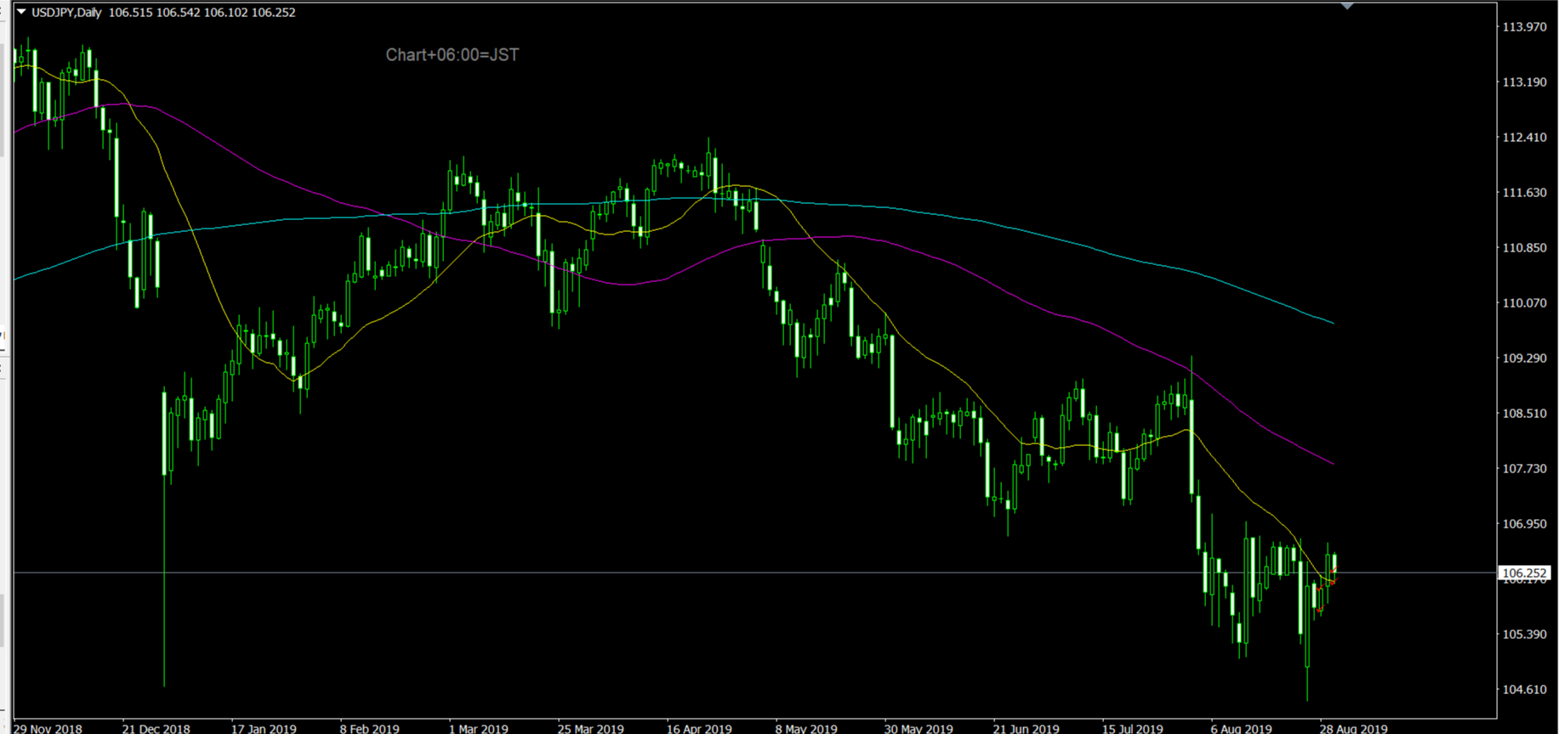Click the 21 Dec 2018 date label
The width and height of the screenshot is (1559, 734).
(x=156, y=728)
